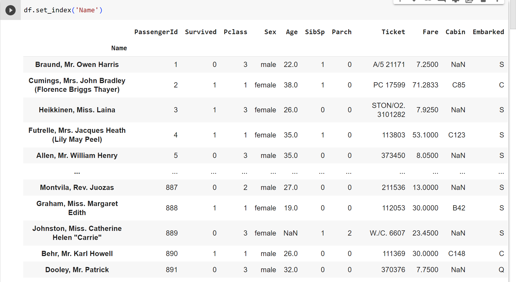Copy link to cell icon
Screen dimensions: 516x282
[x=428, y=1]
